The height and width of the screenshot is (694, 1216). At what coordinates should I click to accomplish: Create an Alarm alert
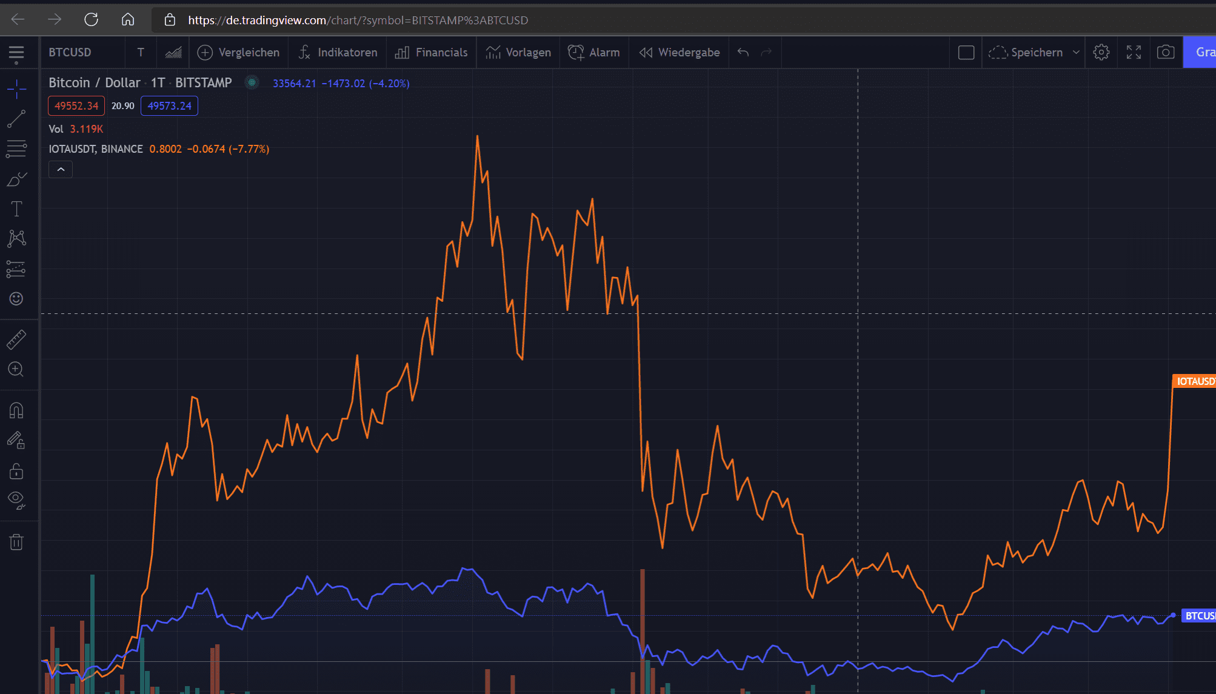[594, 52]
